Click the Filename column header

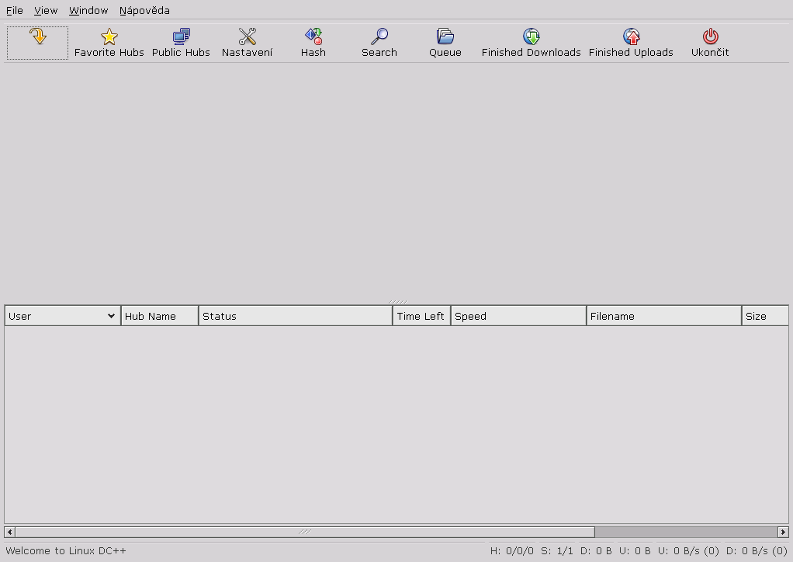click(x=663, y=316)
